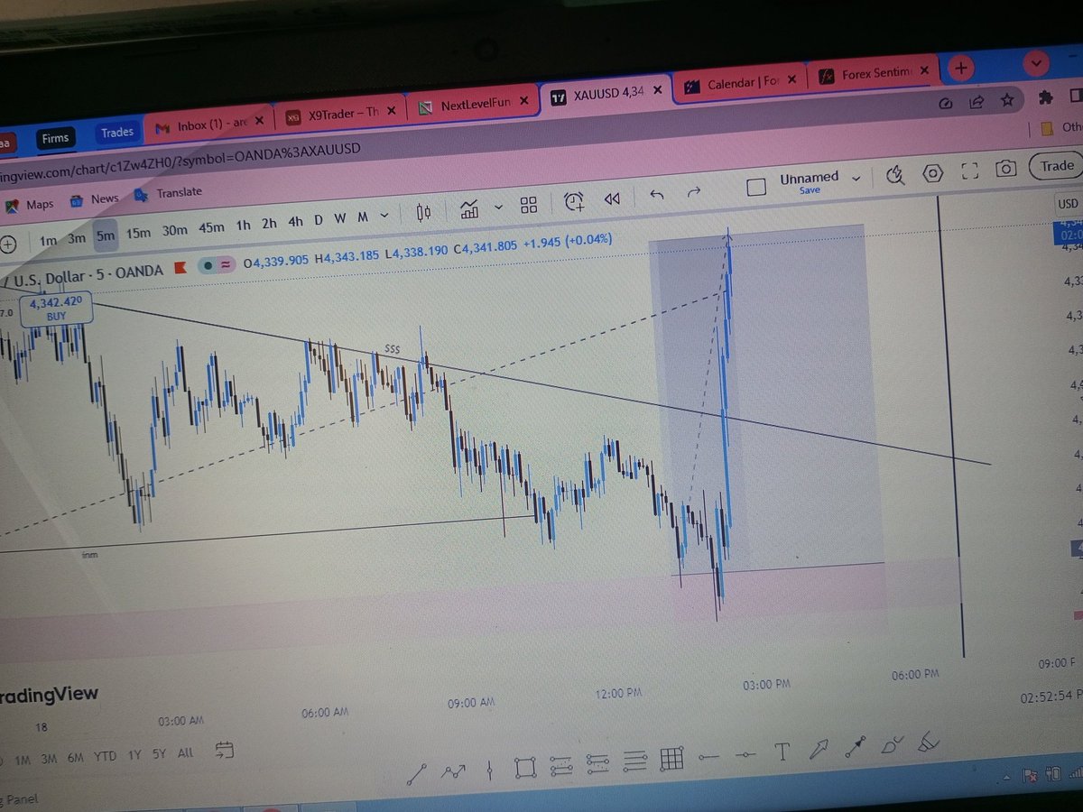1083x812 pixels.
Task: Switch to the Inbox Gmail tab
Action: coord(209,125)
